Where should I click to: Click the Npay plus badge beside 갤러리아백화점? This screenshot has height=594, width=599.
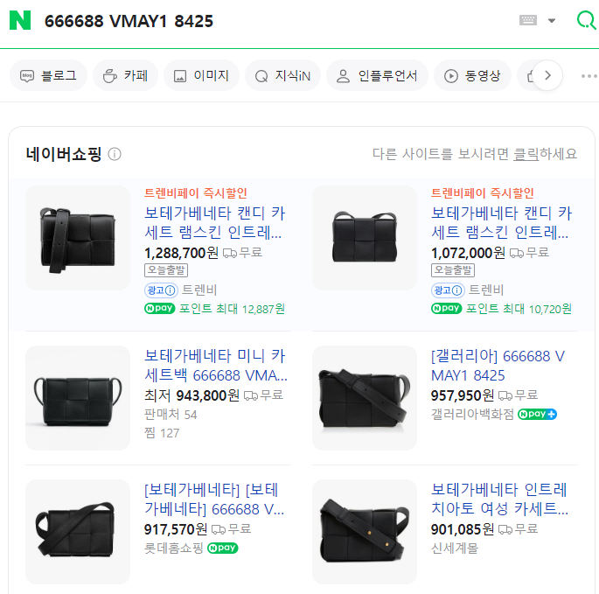pos(537,414)
